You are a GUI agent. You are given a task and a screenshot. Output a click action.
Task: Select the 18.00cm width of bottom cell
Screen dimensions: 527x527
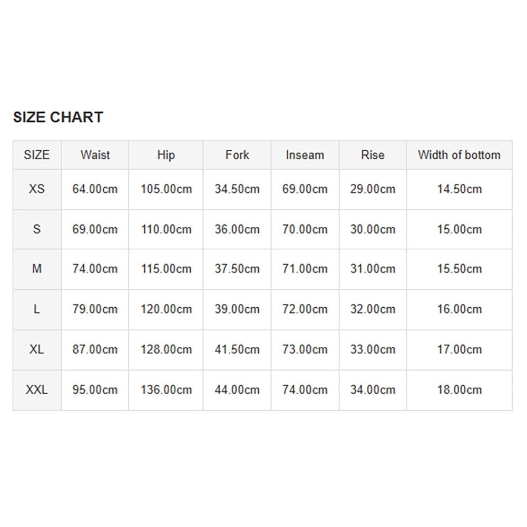(459, 390)
